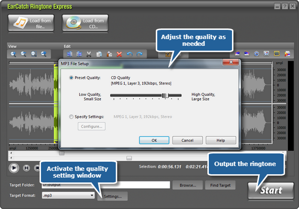Click the Play button
299x209 pixels.
(14, 168)
